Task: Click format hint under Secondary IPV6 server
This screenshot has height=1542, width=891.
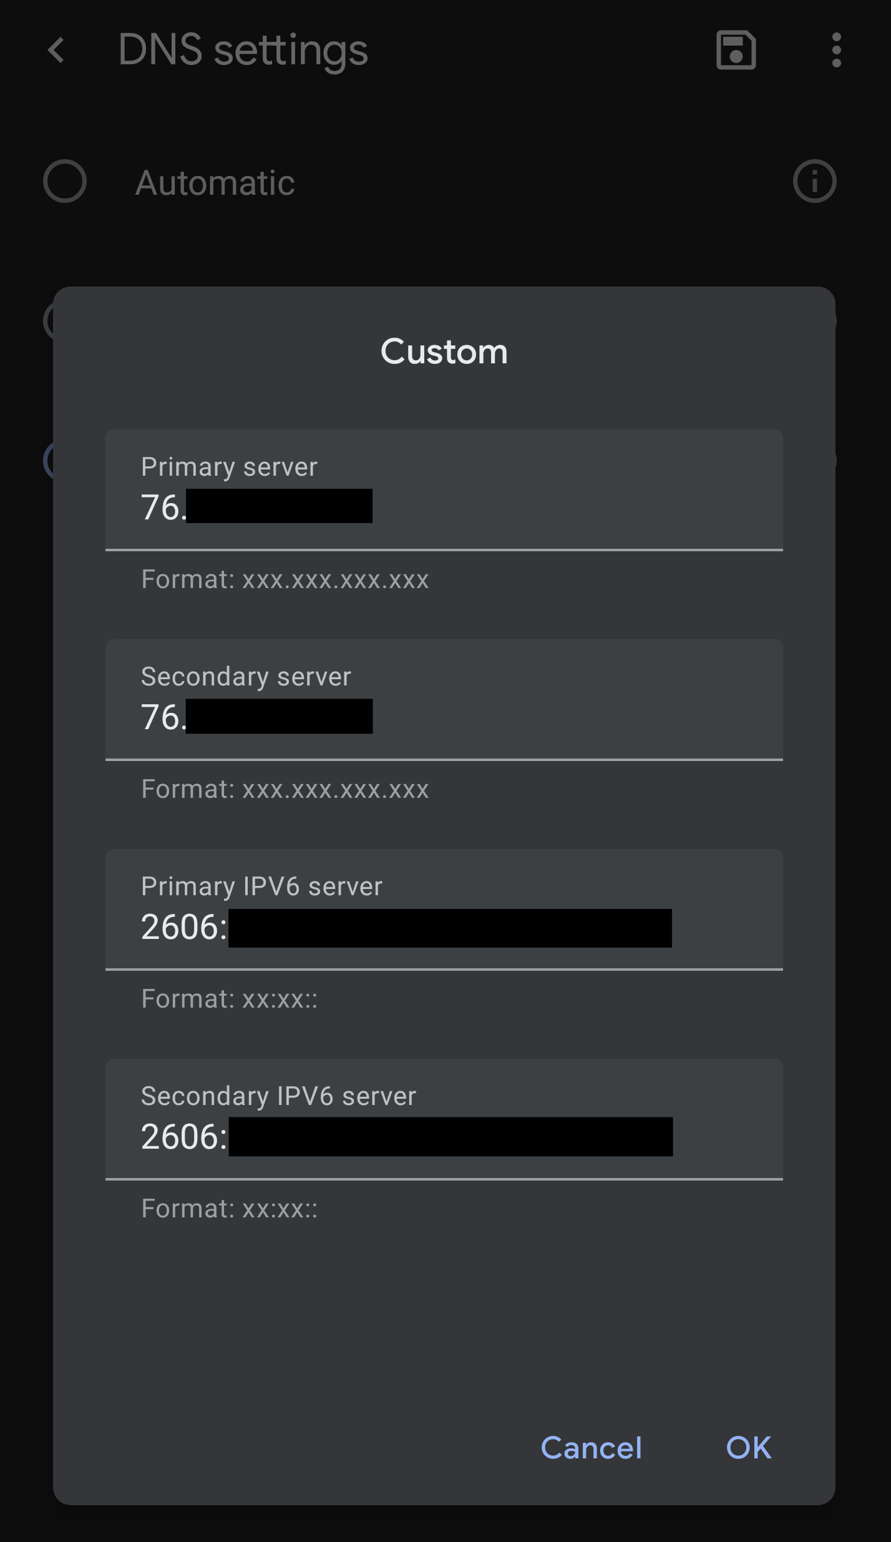Action: click(229, 1209)
